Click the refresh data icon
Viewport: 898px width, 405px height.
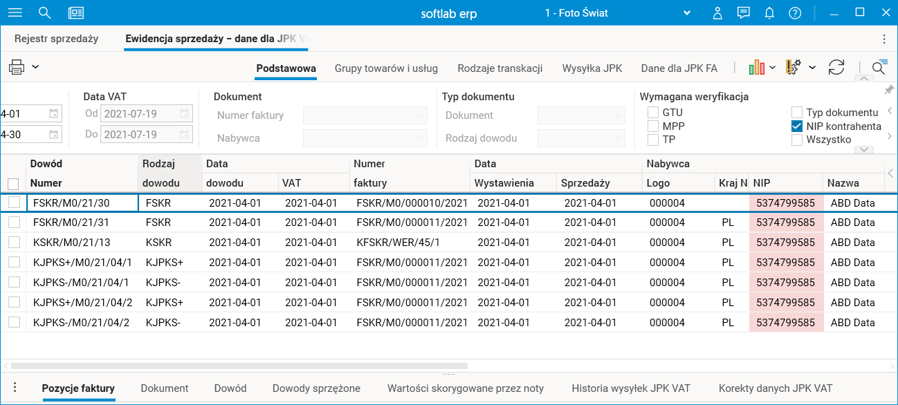pos(836,67)
